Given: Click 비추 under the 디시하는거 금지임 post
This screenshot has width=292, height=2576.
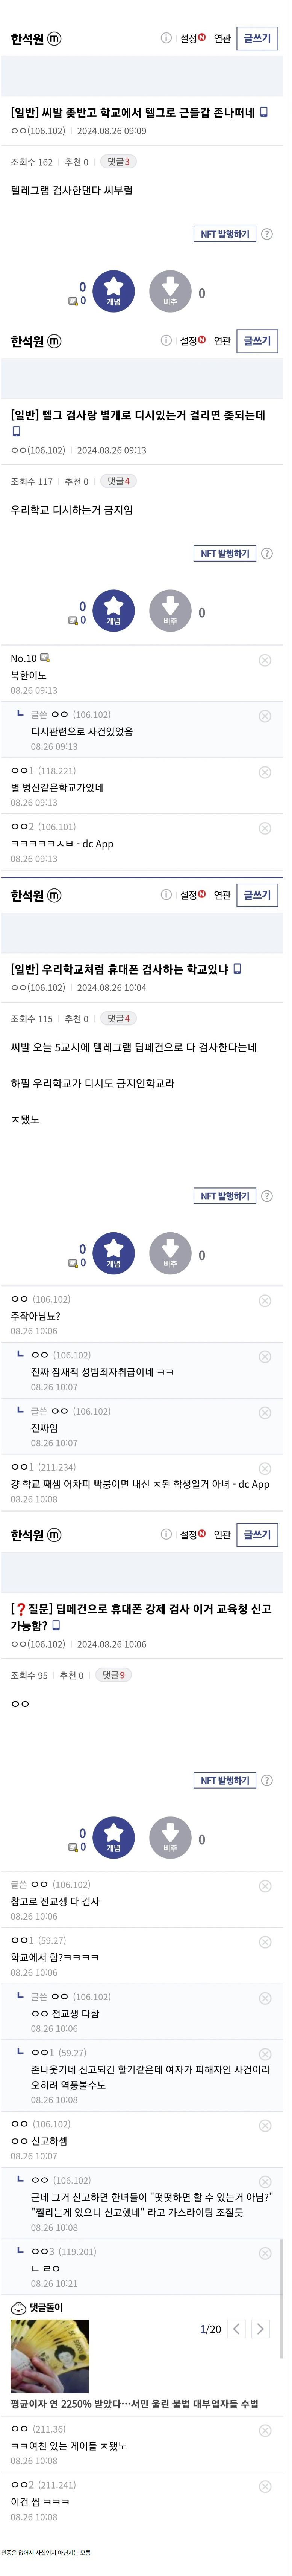Looking at the screenshot, I should click(170, 611).
